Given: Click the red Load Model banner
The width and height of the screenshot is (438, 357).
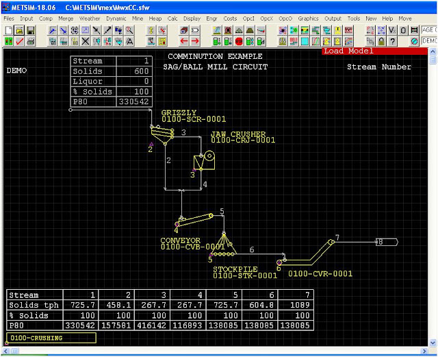Looking at the screenshot, I should (374, 51).
